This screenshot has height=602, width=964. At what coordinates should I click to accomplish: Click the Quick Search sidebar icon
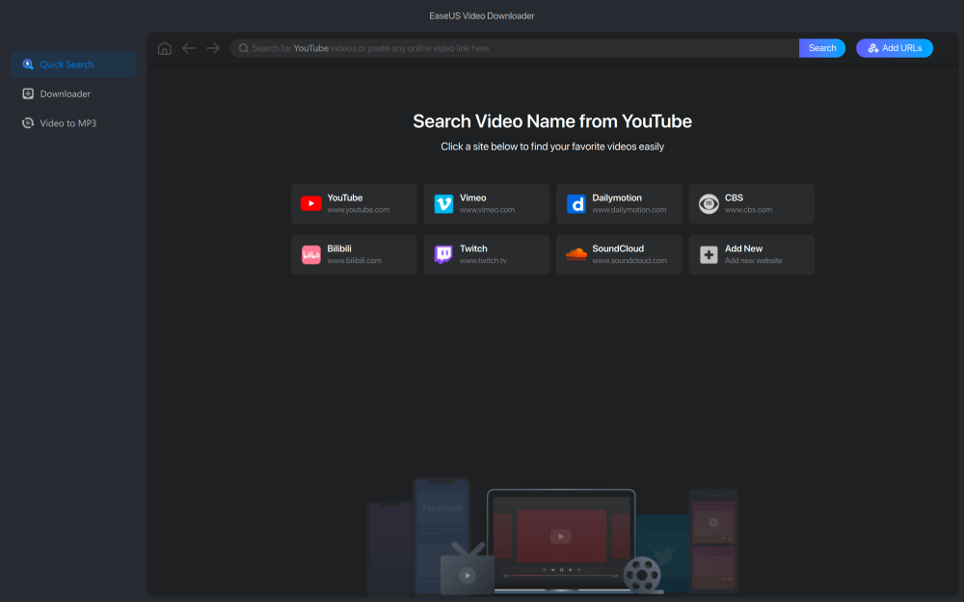pyautogui.click(x=28, y=64)
